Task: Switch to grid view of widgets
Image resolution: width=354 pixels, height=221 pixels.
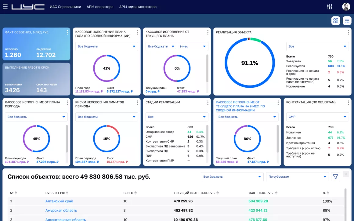Action: point(336,21)
